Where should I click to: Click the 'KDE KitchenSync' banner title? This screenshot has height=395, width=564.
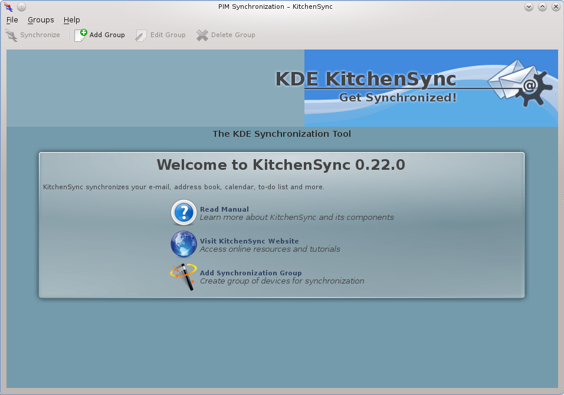coord(366,79)
